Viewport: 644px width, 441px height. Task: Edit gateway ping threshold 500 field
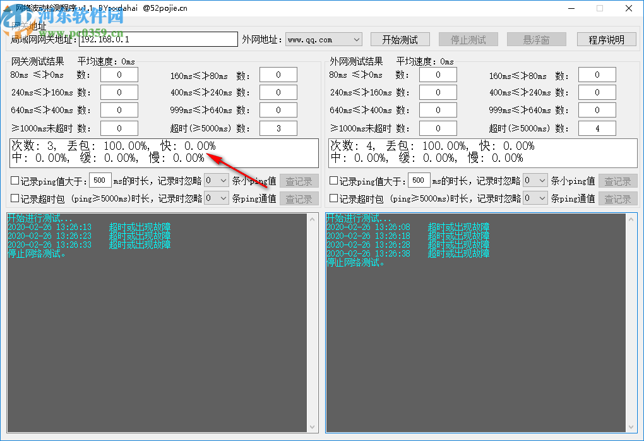(x=100, y=180)
